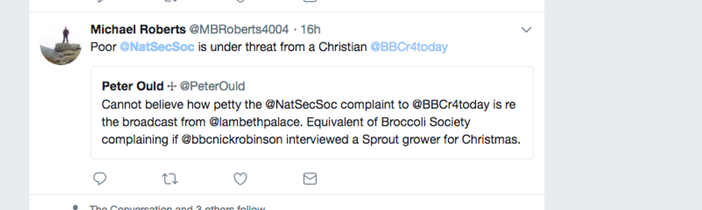Click @lambethpalace in the quoted tweet

coord(256,122)
